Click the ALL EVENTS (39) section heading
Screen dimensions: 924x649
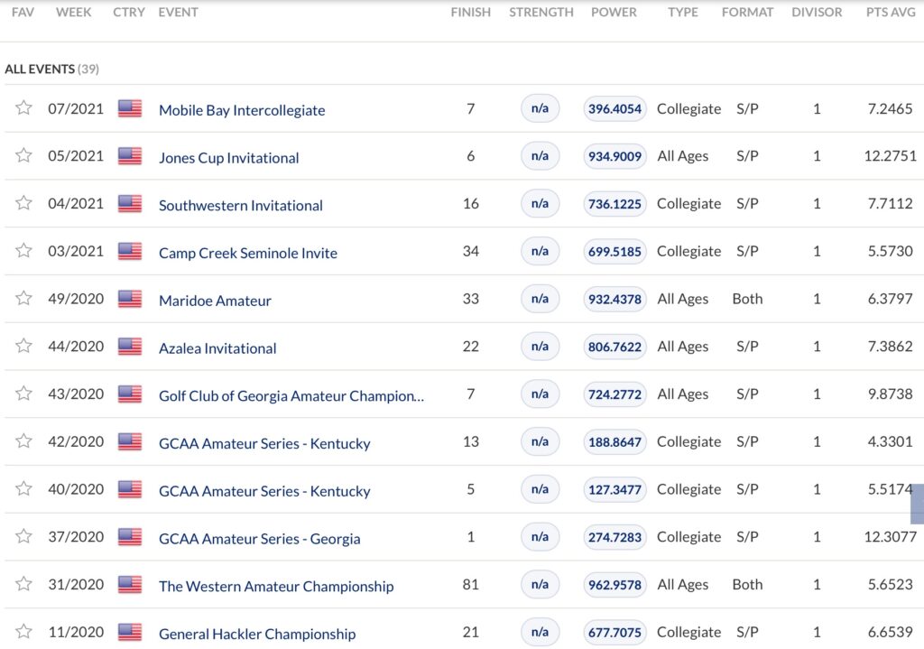point(51,69)
